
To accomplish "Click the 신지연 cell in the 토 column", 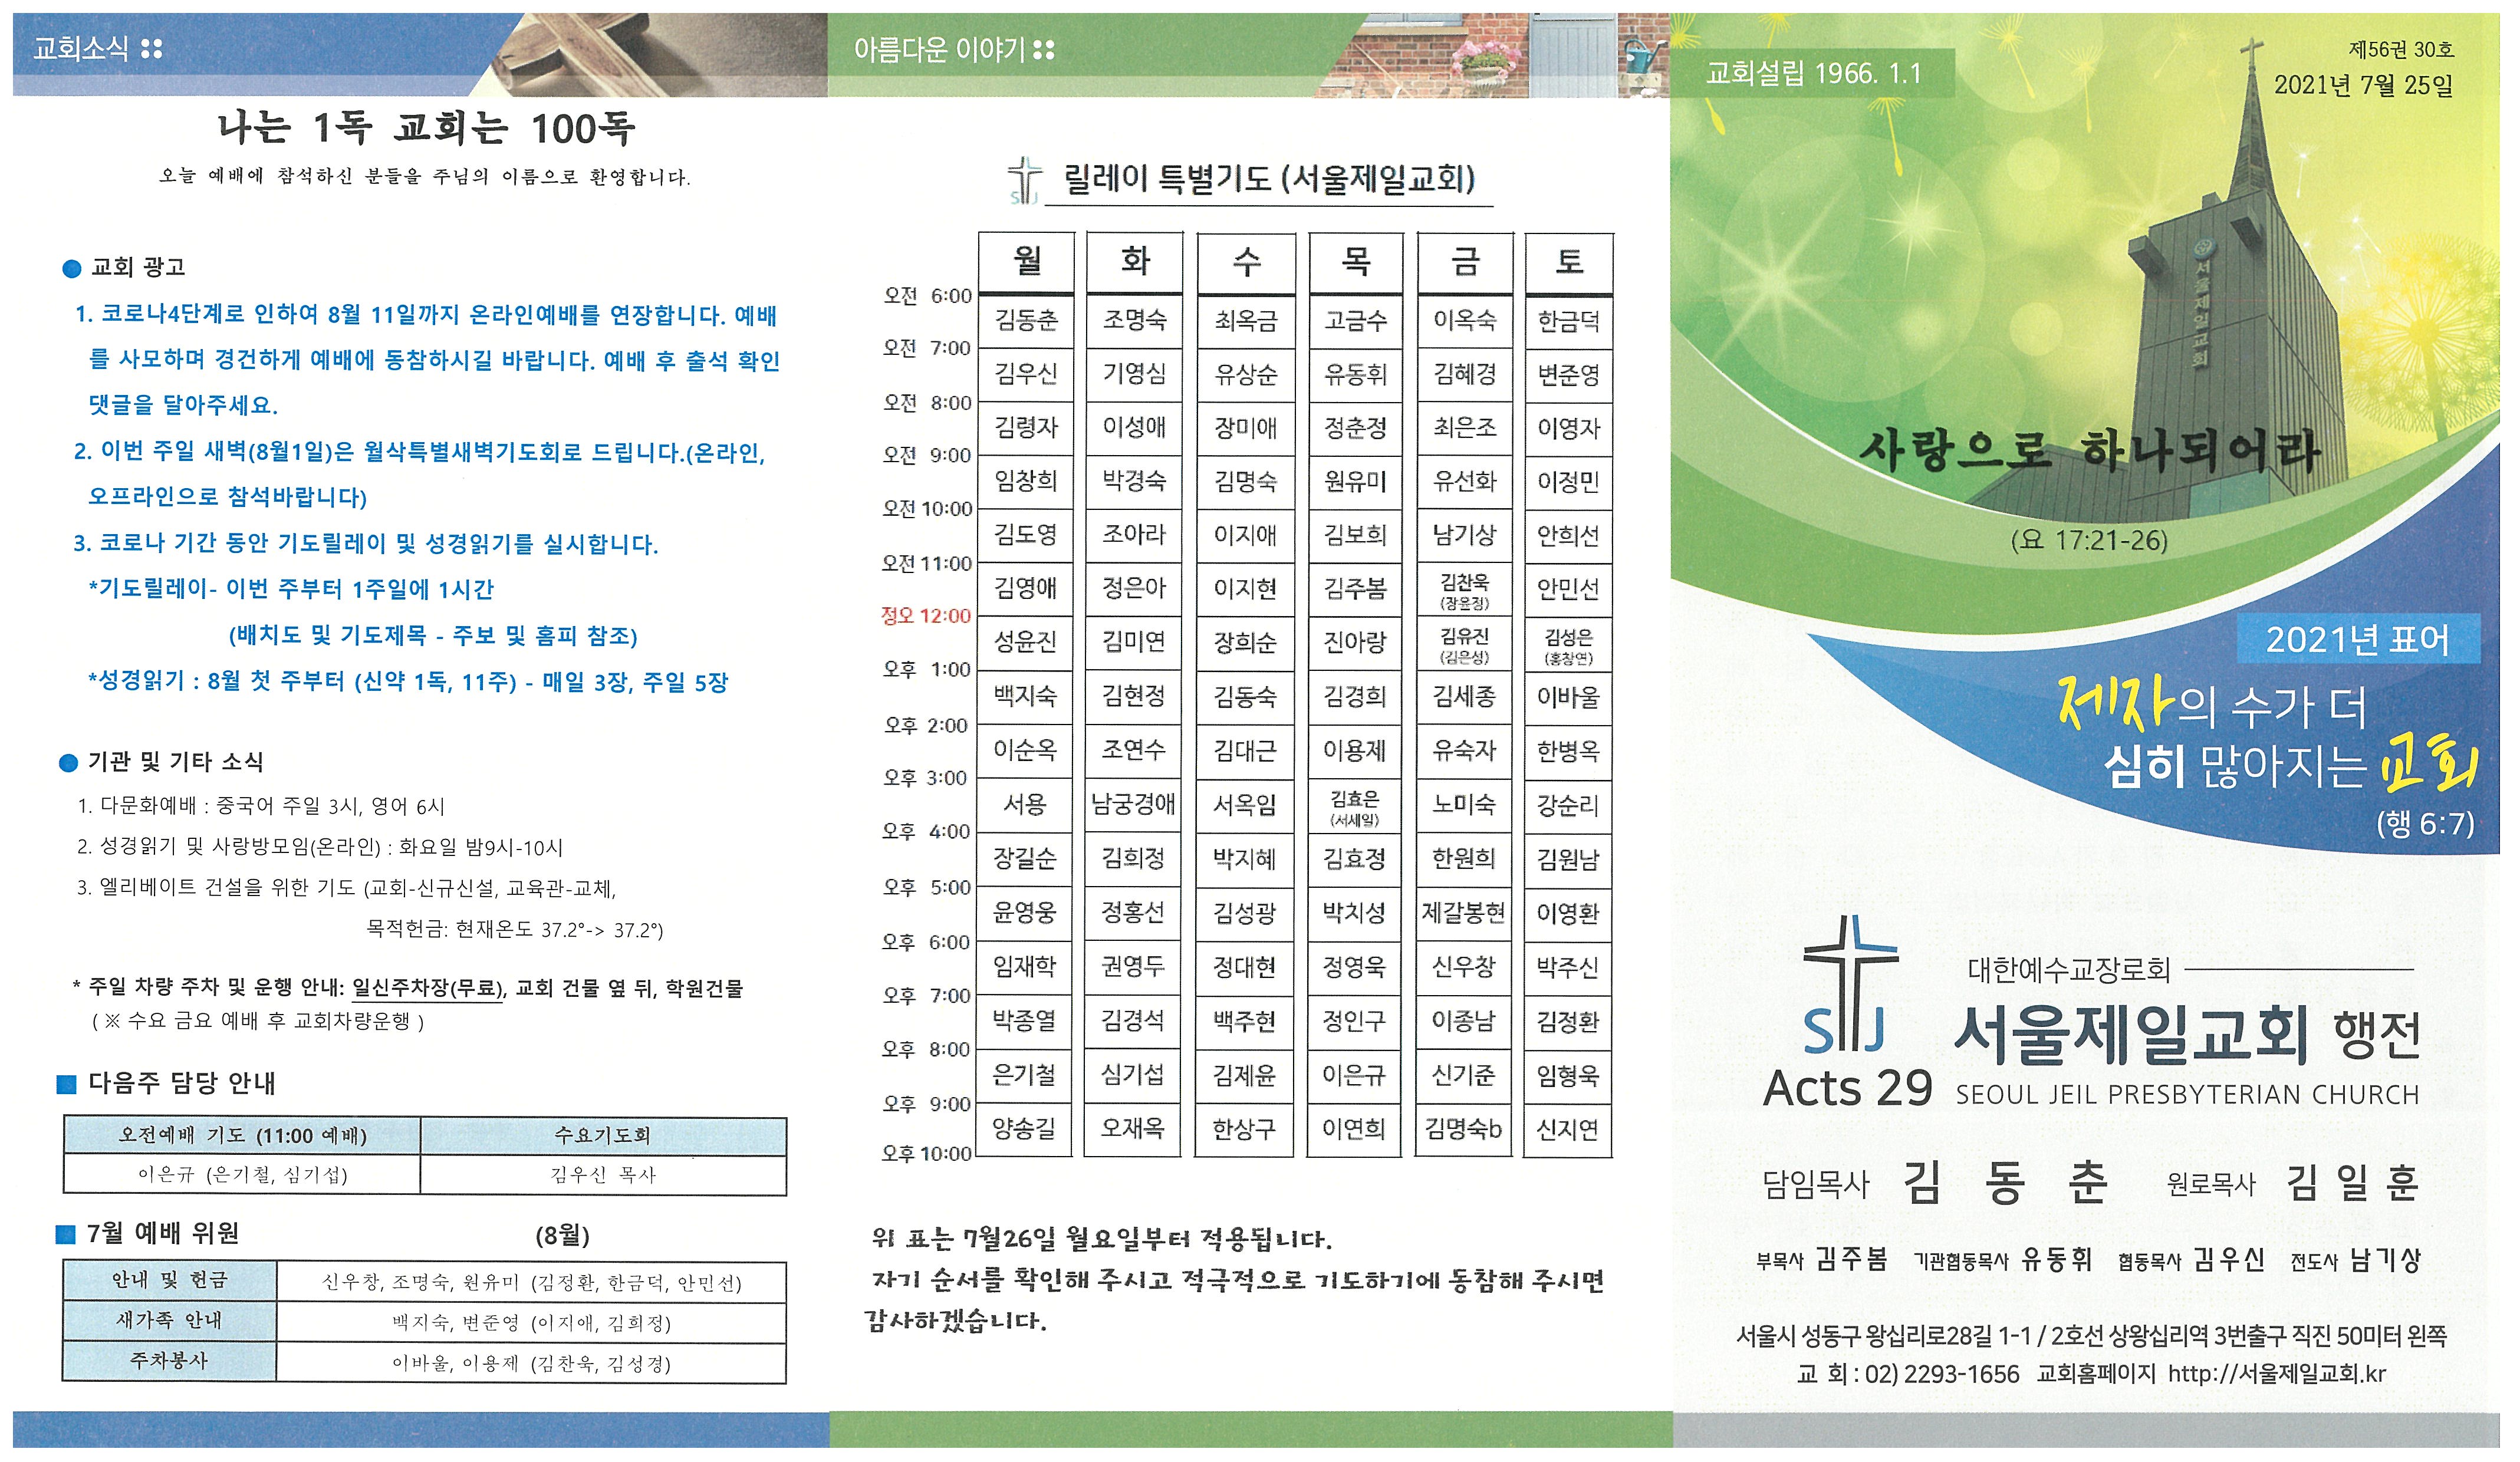I will pos(1567,1131).
